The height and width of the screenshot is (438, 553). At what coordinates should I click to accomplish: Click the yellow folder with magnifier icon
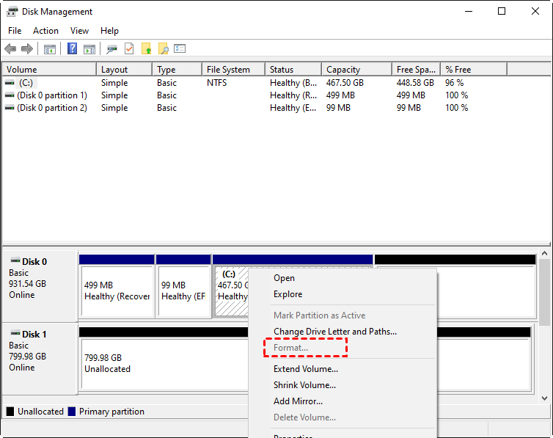click(x=164, y=48)
